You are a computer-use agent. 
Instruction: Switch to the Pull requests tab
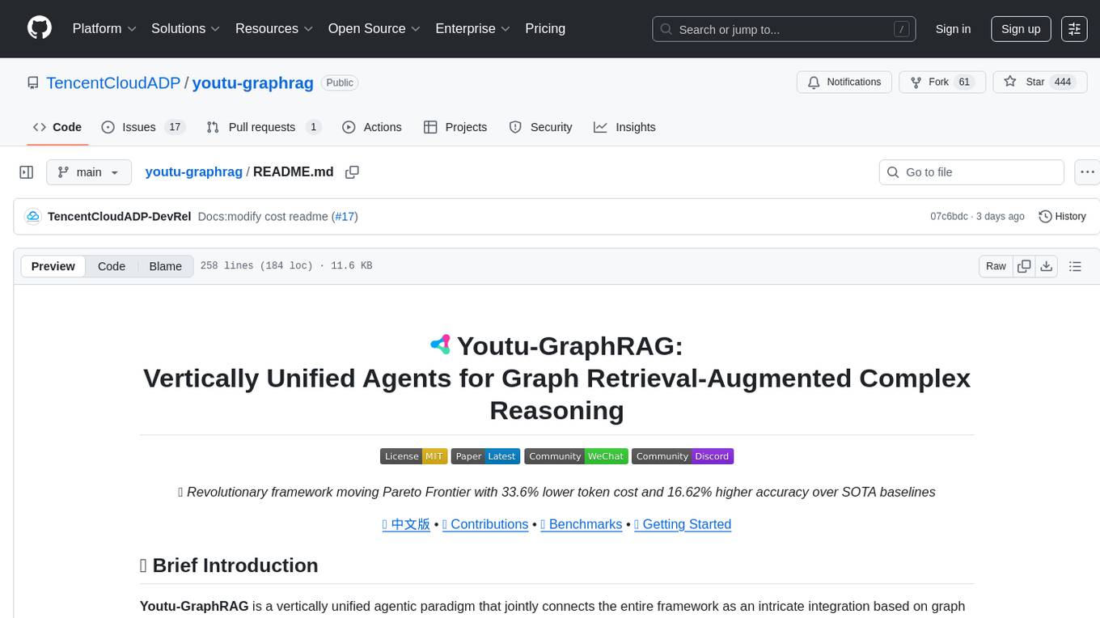(264, 127)
